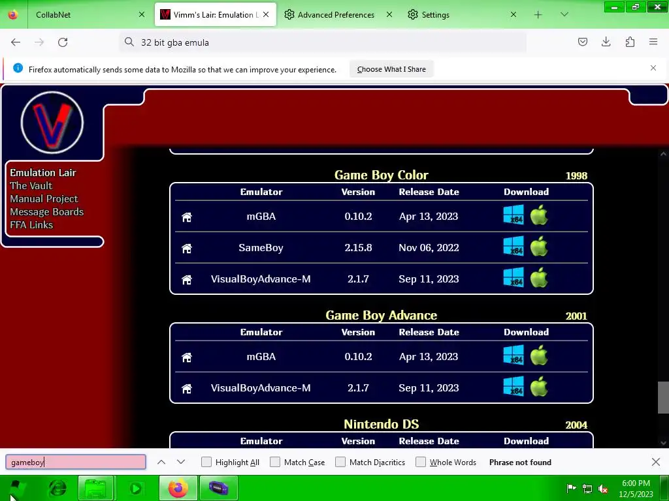Open Firefox taskbar button
The width and height of the screenshot is (669, 501).
click(178, 488)
